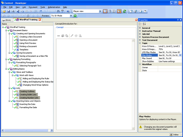Click the green Refresh arrows icon
This screenshot has width=183, height=137.
pyautogui.click(x=125, y=11)
